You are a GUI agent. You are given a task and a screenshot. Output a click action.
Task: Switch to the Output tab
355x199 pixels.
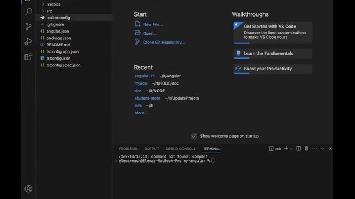coord(151,149)
